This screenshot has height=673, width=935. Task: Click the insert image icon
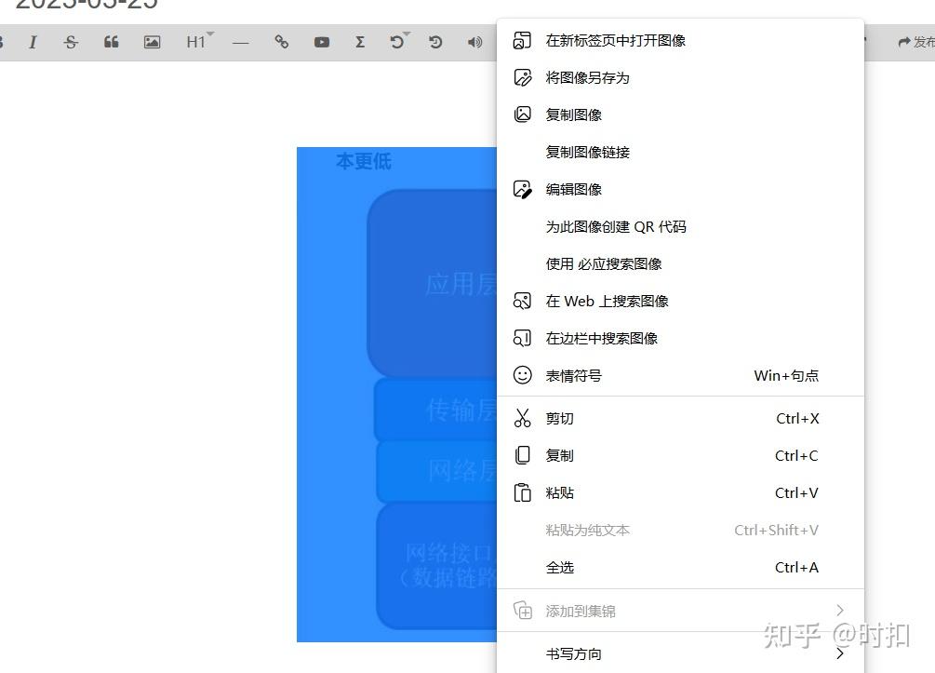(x=151, y=42)
